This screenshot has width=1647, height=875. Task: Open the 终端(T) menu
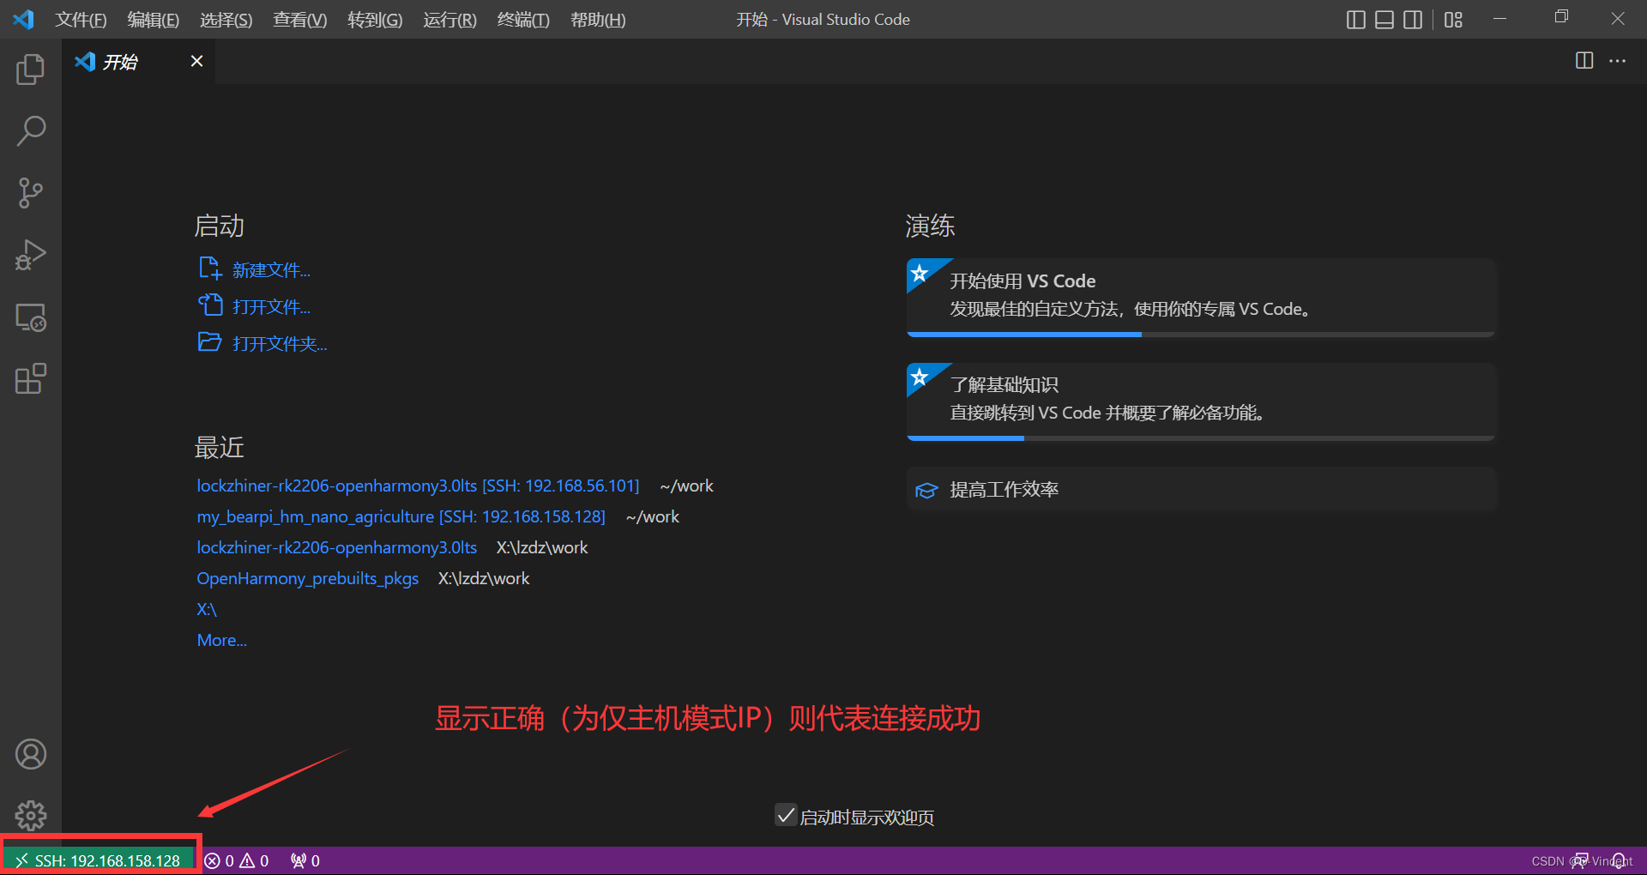[523, 20]
